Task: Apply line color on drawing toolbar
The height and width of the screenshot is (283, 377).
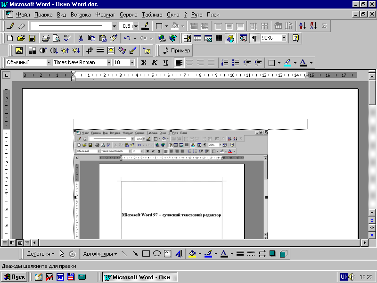Action: coord(208,254)
